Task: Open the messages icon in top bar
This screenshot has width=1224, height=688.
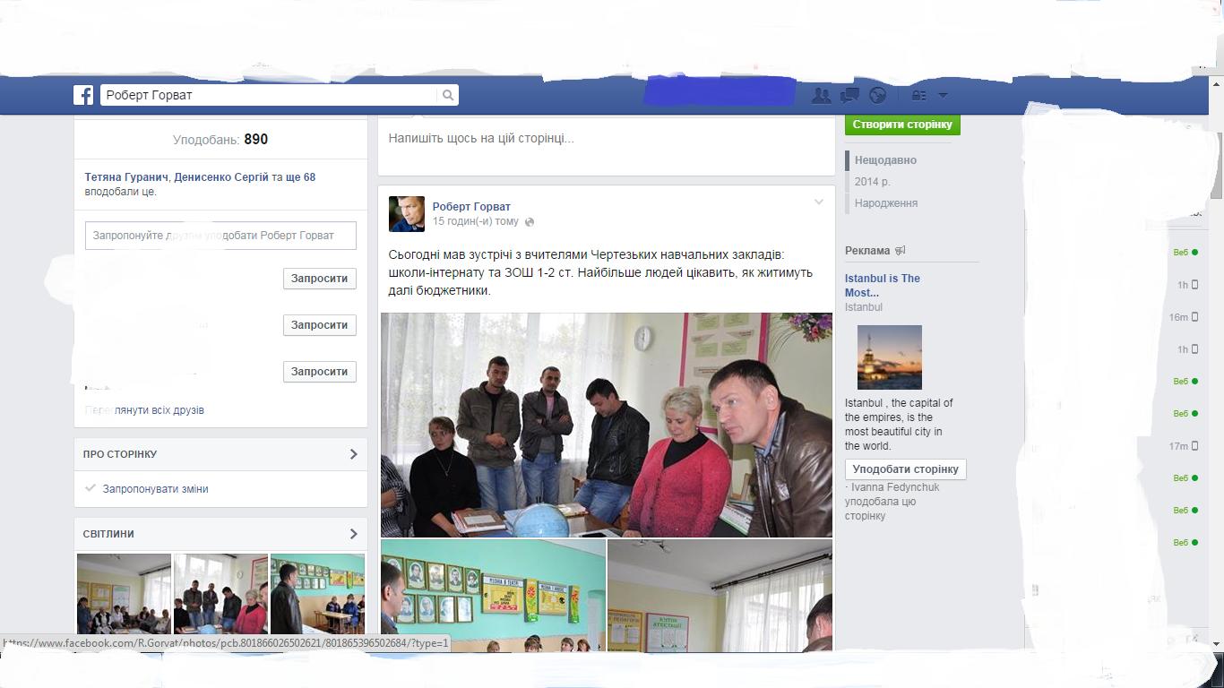Action: [849, 95]
